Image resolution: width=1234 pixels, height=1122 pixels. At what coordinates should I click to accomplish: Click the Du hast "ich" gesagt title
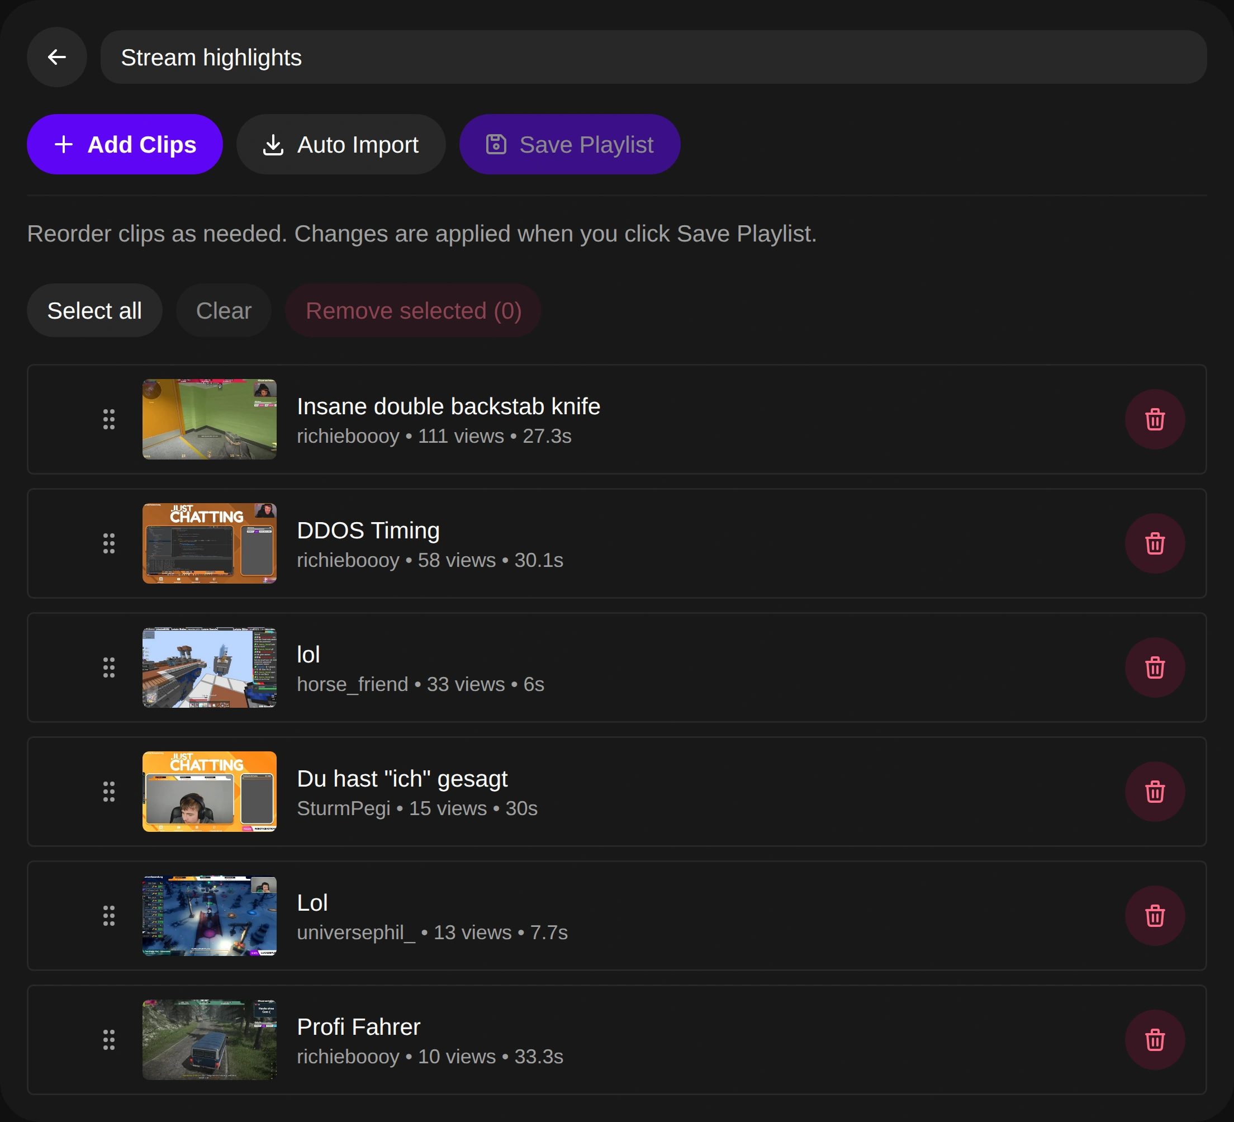pos(402,779)
